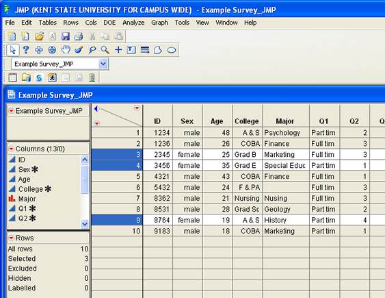Click the blue disclosure triangle in table corner
385x298 pixels.
click(96, 108)
